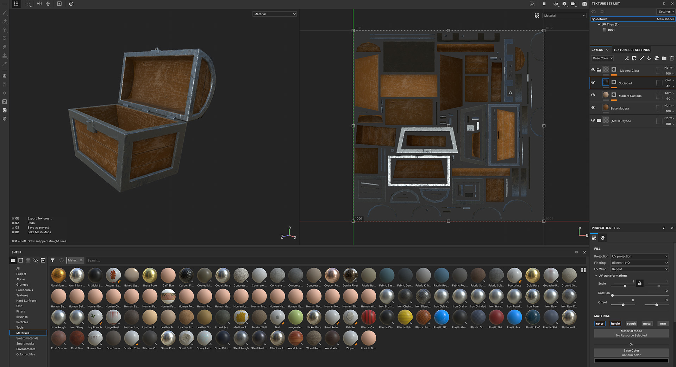This screenshot has width=676, height=367.
Task: Click the first Scale slider handle
Action: tap(625, 286)
